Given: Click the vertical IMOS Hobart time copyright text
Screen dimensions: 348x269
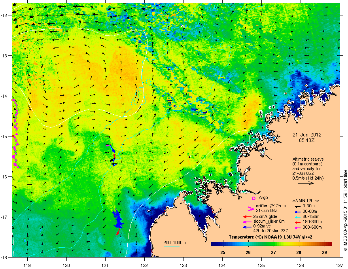Looking at the screenshot, I should pos(345,210).
